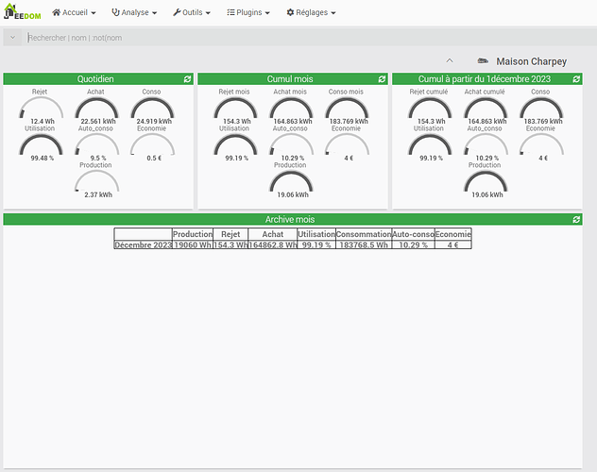Toggle the search options chevron button
The image size is (597, 472).
coord(13,38)
